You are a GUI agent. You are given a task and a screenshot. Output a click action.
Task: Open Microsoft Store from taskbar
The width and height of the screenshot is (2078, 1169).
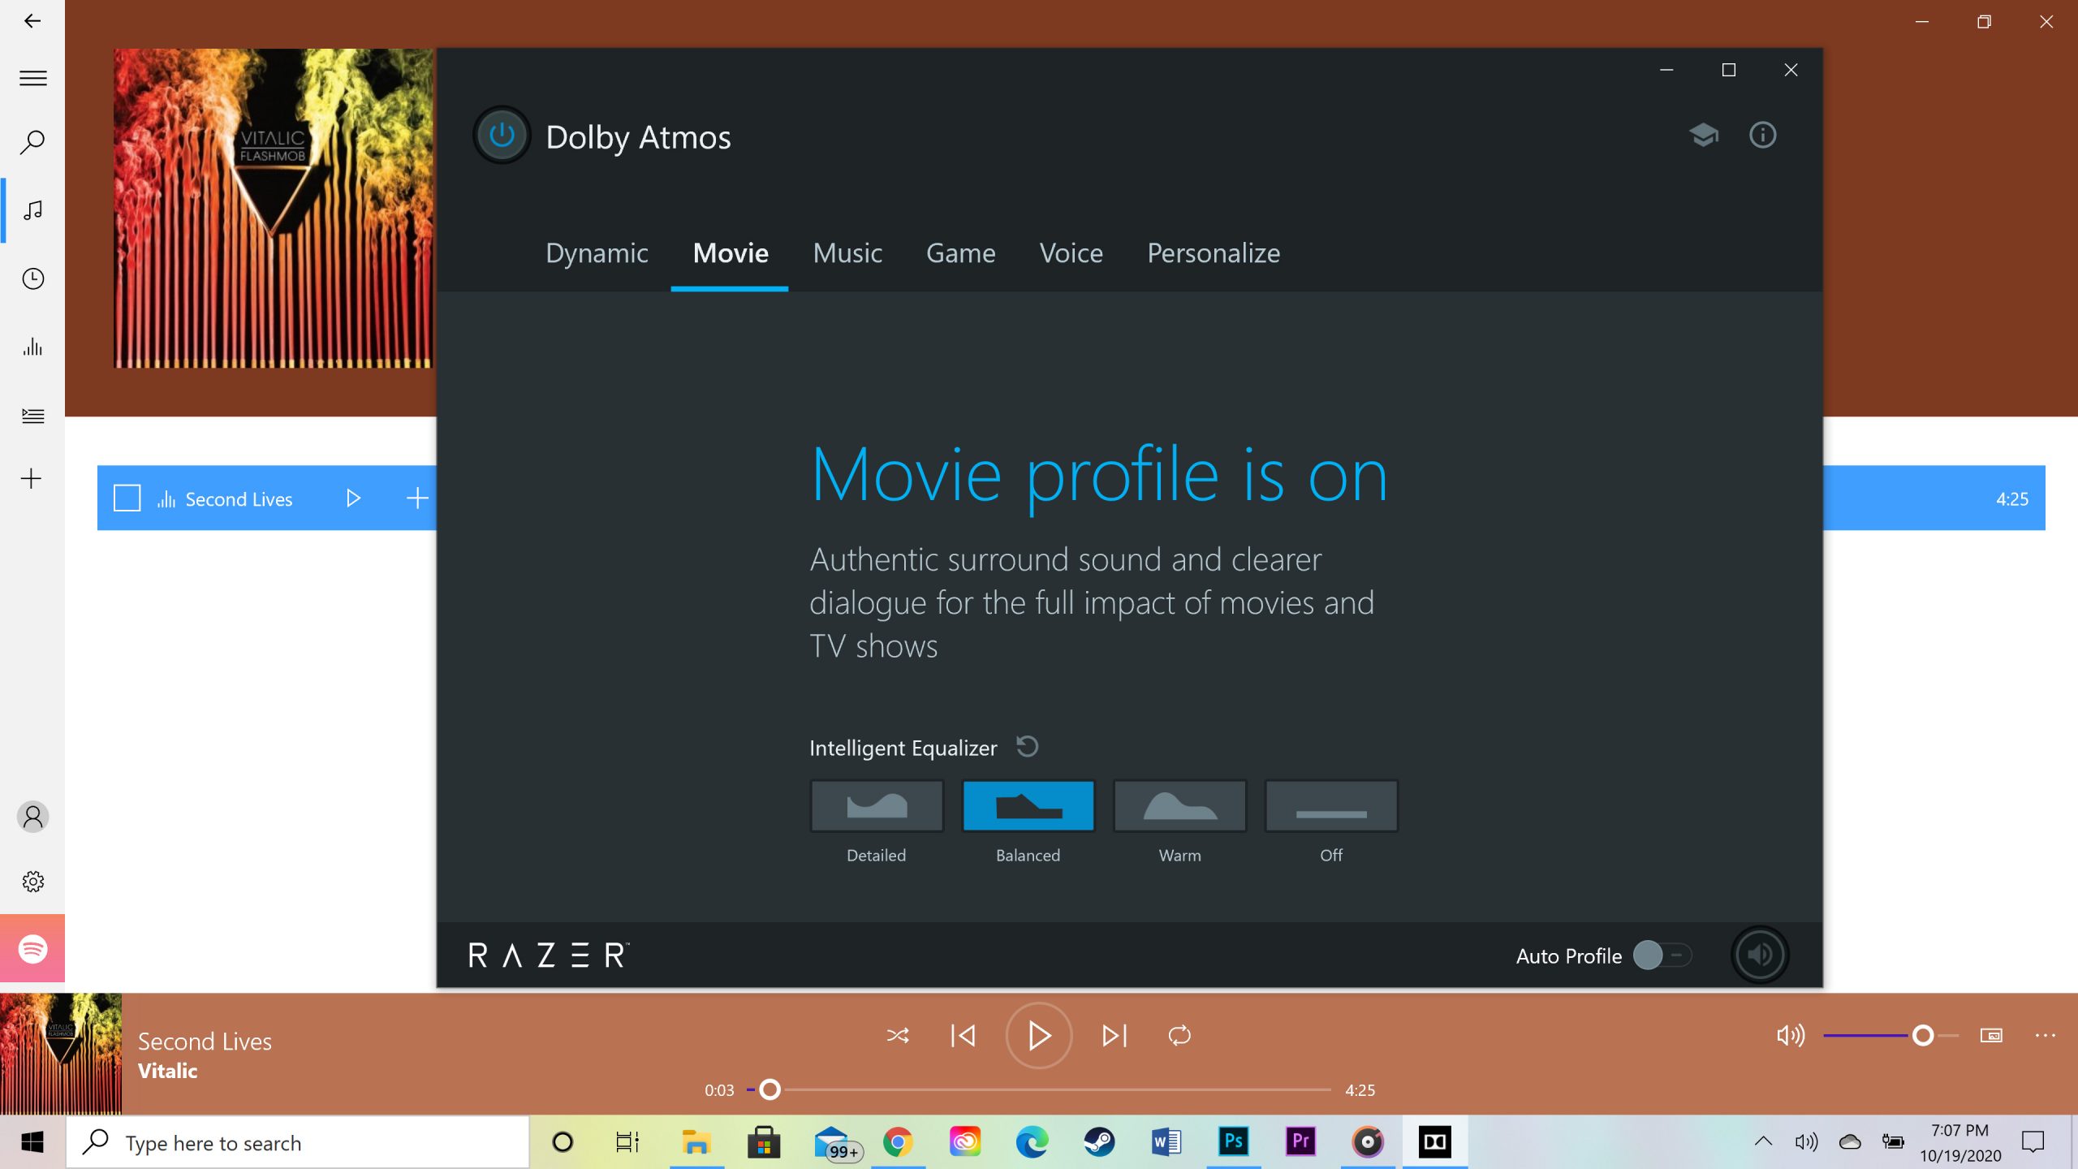point(764,1142)
